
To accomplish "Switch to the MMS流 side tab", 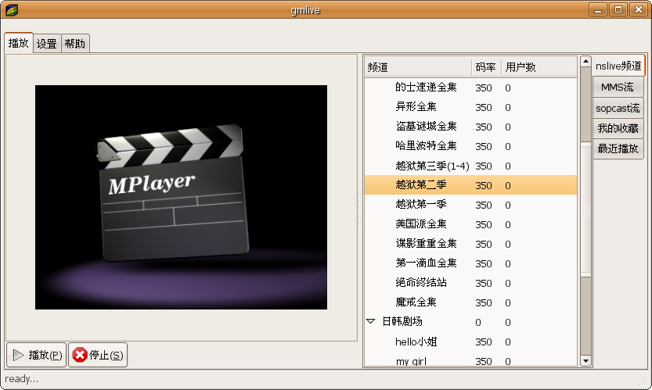I will coord(618,88).
